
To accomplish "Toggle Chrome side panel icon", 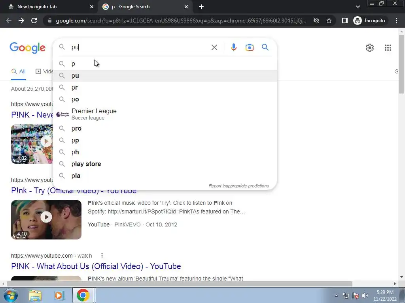I will [x=344, y=21].
